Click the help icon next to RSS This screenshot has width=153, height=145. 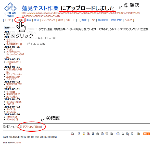[138, 134]
